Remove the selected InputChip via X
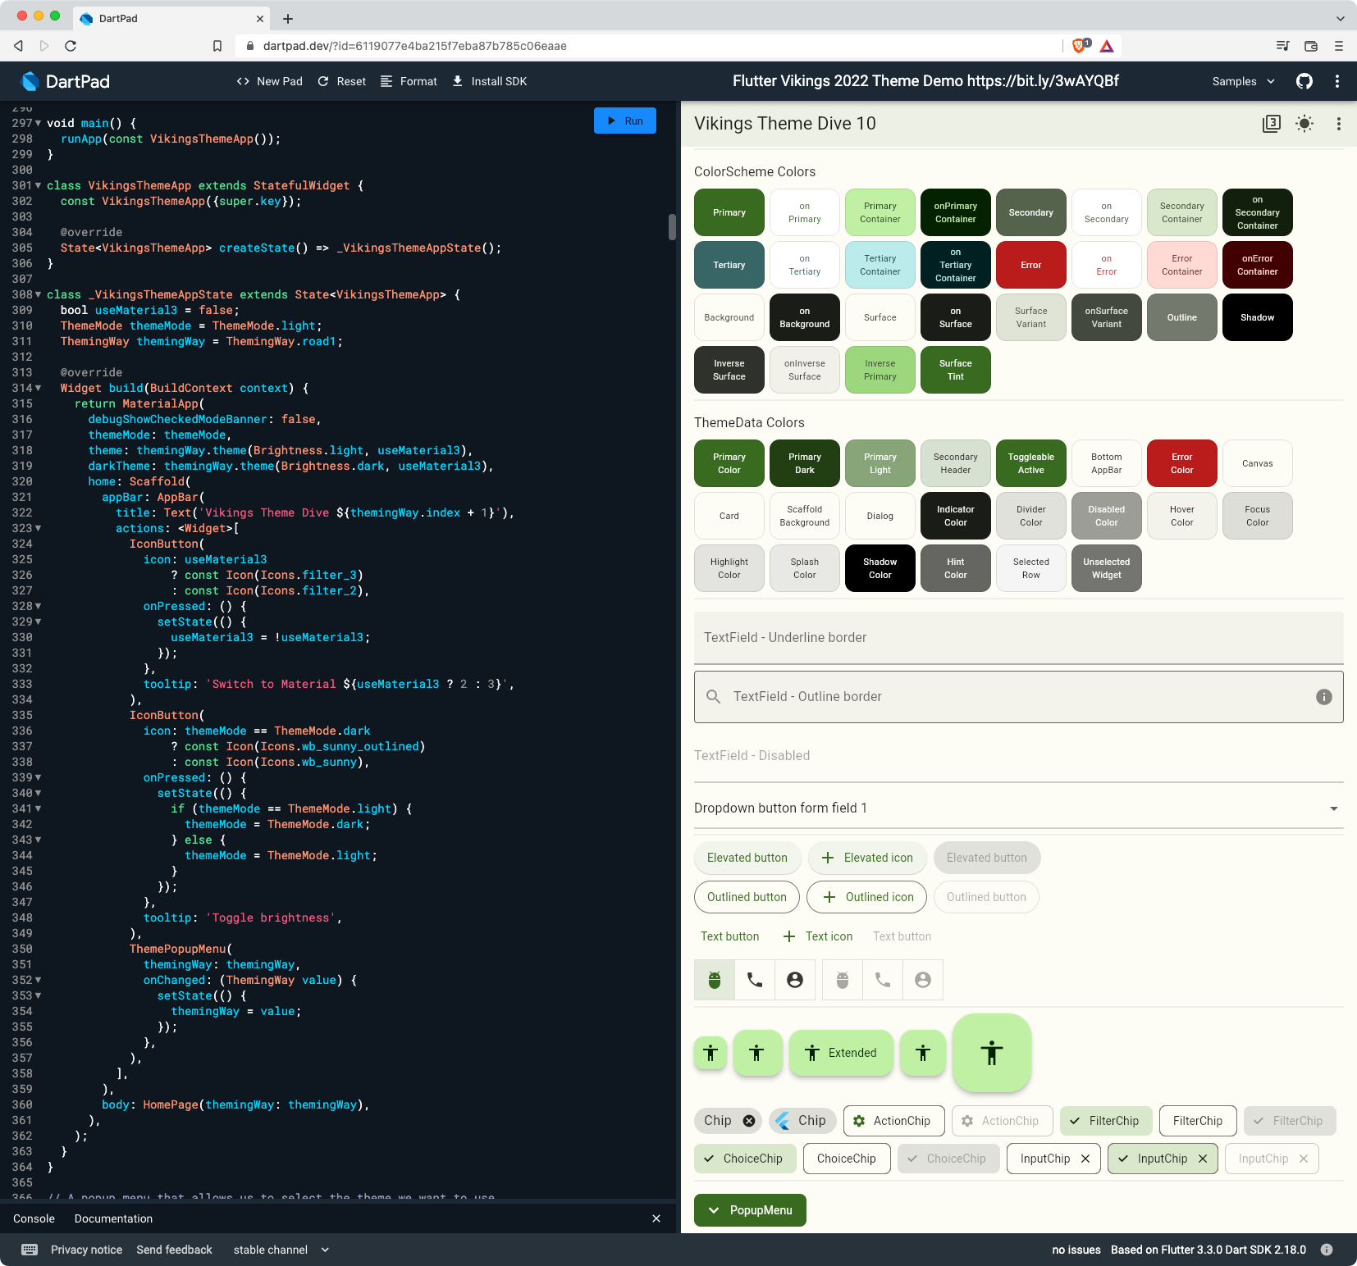 [x=1202, y=1159]
